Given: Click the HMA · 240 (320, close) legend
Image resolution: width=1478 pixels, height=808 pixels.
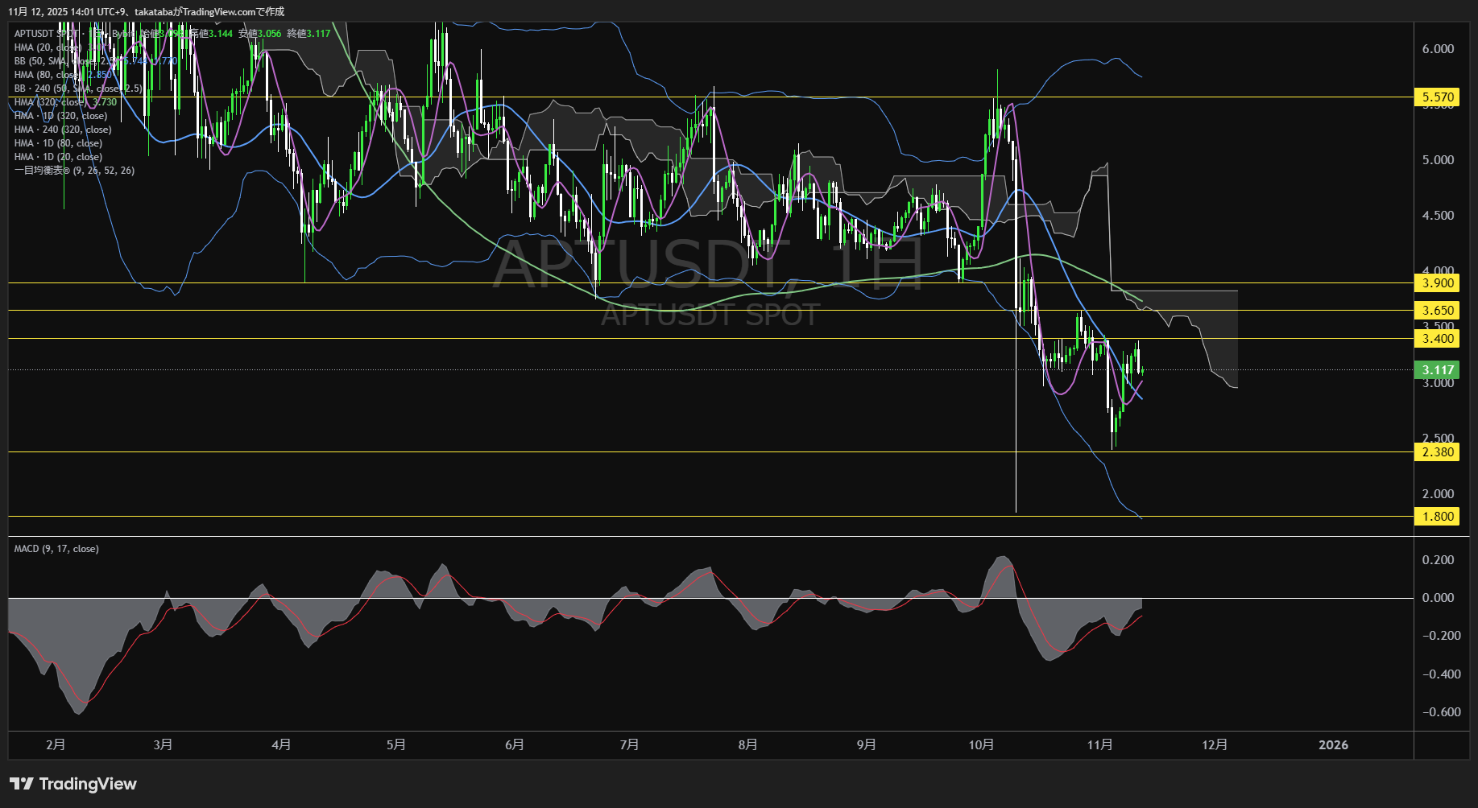Looking at the screenshot, I should click(x=63, y=130).
